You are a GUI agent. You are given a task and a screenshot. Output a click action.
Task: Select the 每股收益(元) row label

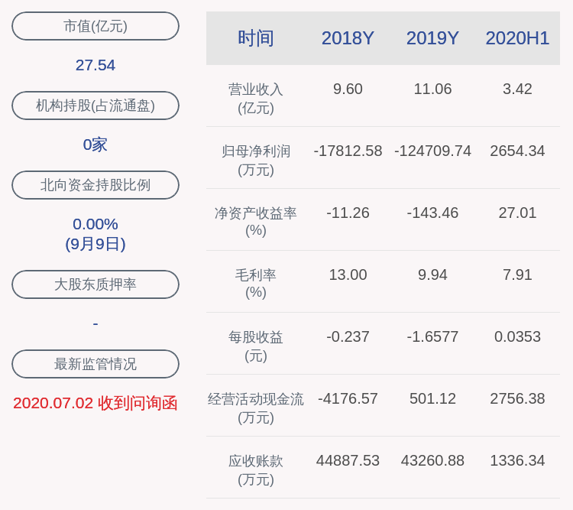256,346
